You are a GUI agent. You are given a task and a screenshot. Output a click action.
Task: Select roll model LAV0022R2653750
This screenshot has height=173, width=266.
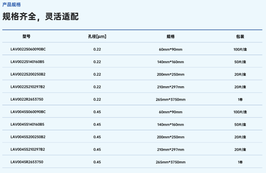(27, 99)
